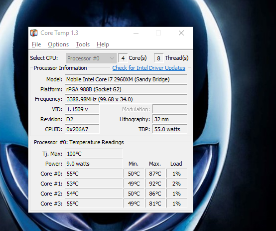The height and width of the screenshot is (231, 276).
Task: Click the empty Modulation field
Action: point(170,109)
